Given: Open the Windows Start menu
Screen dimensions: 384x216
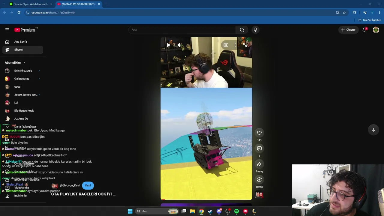Looking at the screenshot, I should tap(130, 211).
